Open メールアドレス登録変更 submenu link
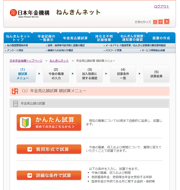 pos(135,45)
